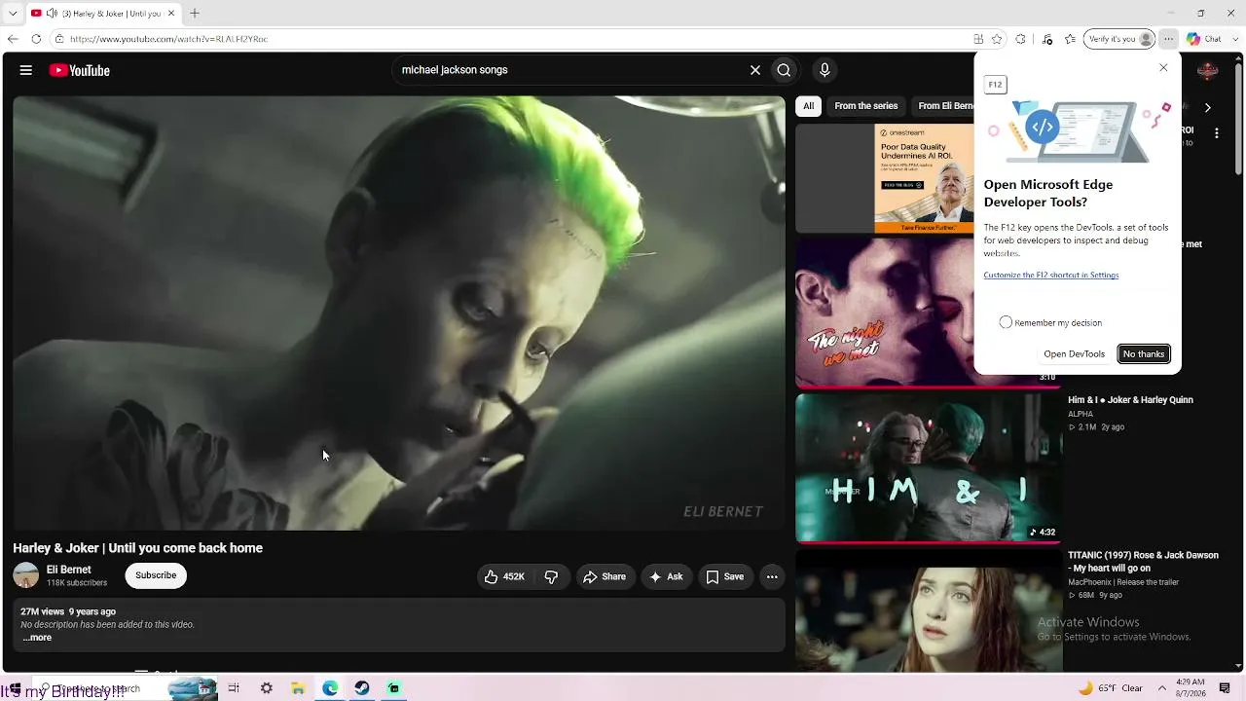Show more filter chips with right arrow
The image size is (1246, 701).
point(1207,107)
